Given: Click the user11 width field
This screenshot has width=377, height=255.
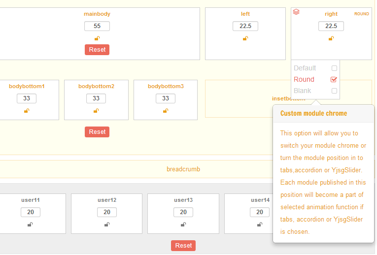Looking at the screenshot, I should (x=30, y=212).
